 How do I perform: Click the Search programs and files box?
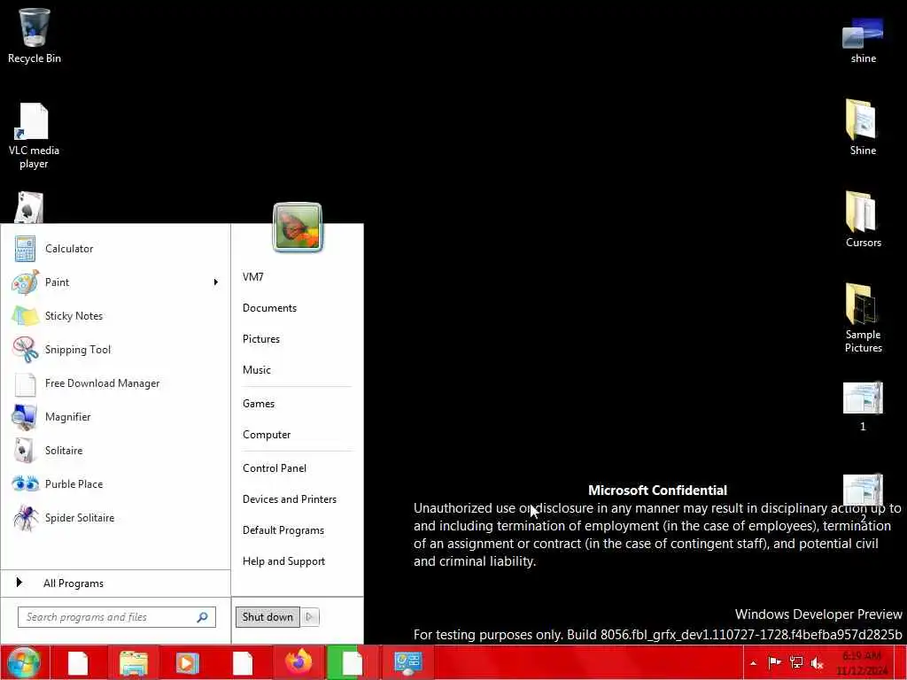coord(116,617)
